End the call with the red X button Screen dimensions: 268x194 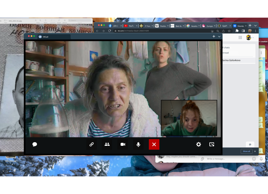pos(154,144)
